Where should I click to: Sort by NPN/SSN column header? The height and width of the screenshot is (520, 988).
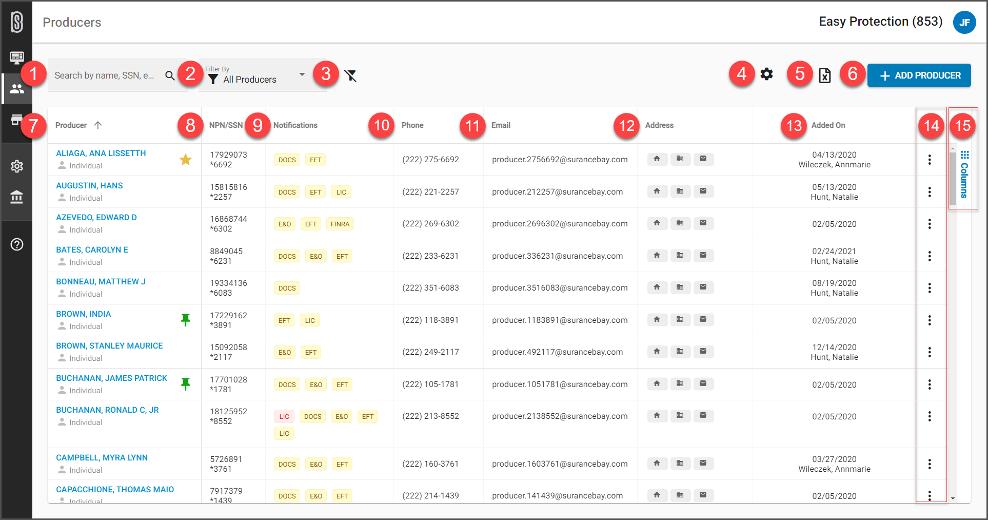tap(226, 125)
